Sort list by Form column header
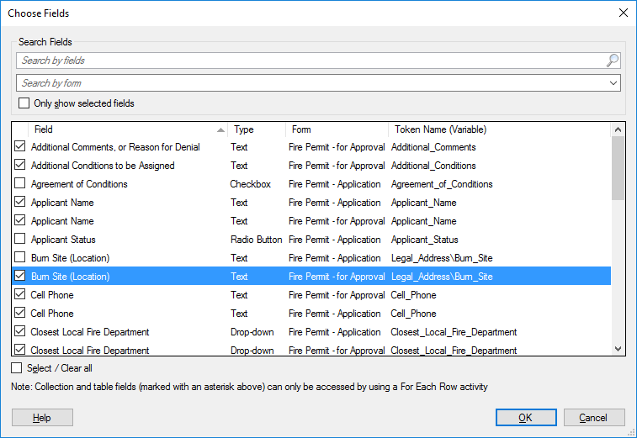 pyautogui.click(x=337, y=129)
